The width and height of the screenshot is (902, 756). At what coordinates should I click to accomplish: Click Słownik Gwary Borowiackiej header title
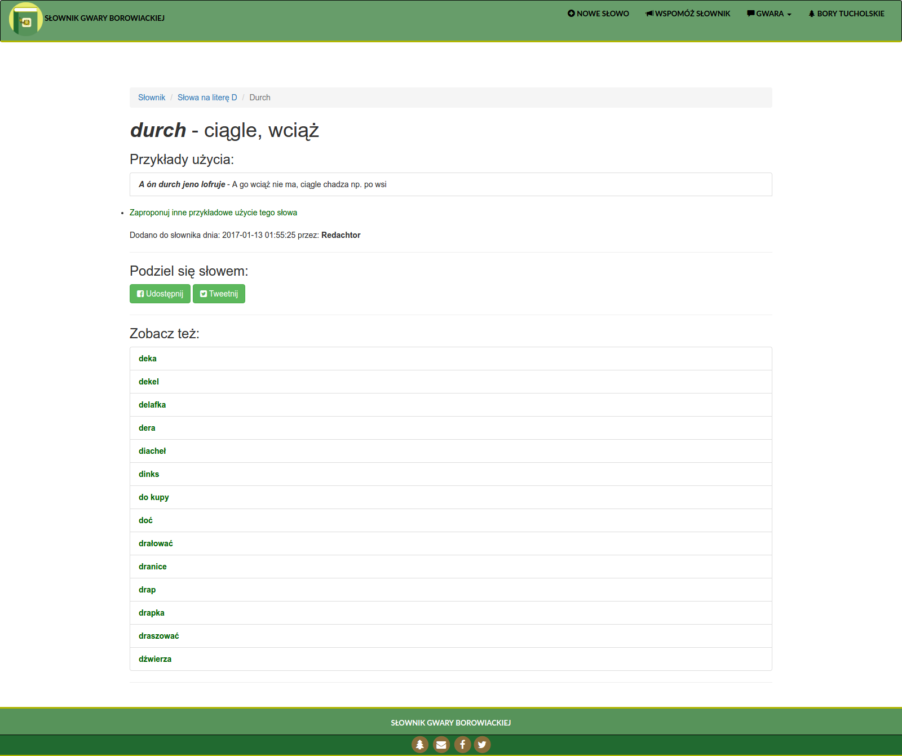[x=105, y=18]
